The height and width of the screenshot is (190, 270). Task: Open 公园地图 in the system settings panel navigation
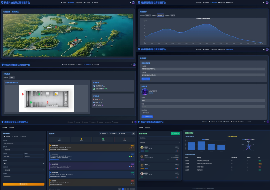coord(206,49)
